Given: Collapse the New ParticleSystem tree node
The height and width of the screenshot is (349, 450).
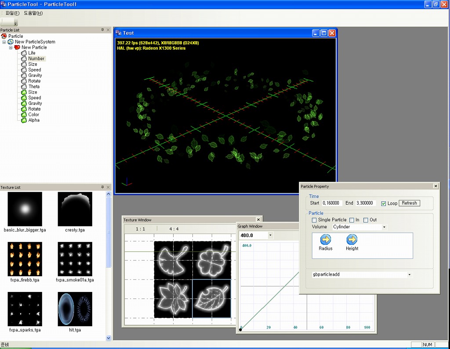Looking at the screenshot, I should [x=4, y=42].
